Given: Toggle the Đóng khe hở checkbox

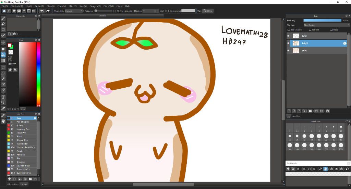Looking at the screenshot, I should coord(168,11).
